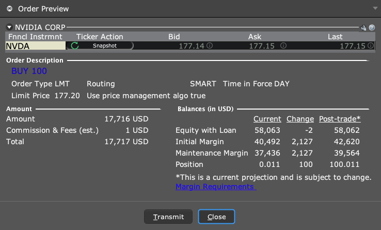This screenshot has width=381, height=230.
Task: Click the Total 17,717 USD value
Action: [x=126, y=142]
